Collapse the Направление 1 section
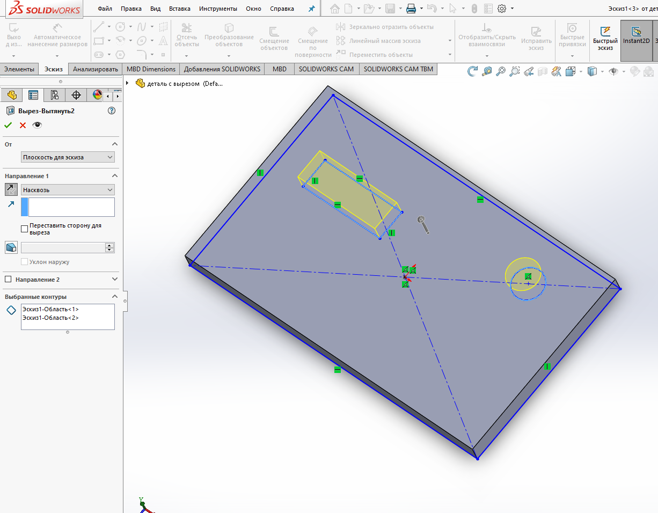 pyautogui.click(x=115, y=176)
